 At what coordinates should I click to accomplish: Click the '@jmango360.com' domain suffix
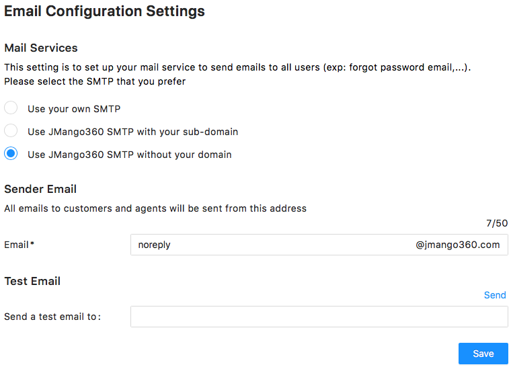click(x=458, y=245)
